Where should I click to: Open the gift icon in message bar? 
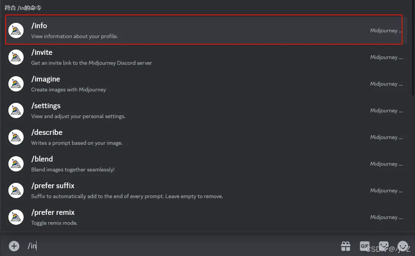(x=346, y=246)
